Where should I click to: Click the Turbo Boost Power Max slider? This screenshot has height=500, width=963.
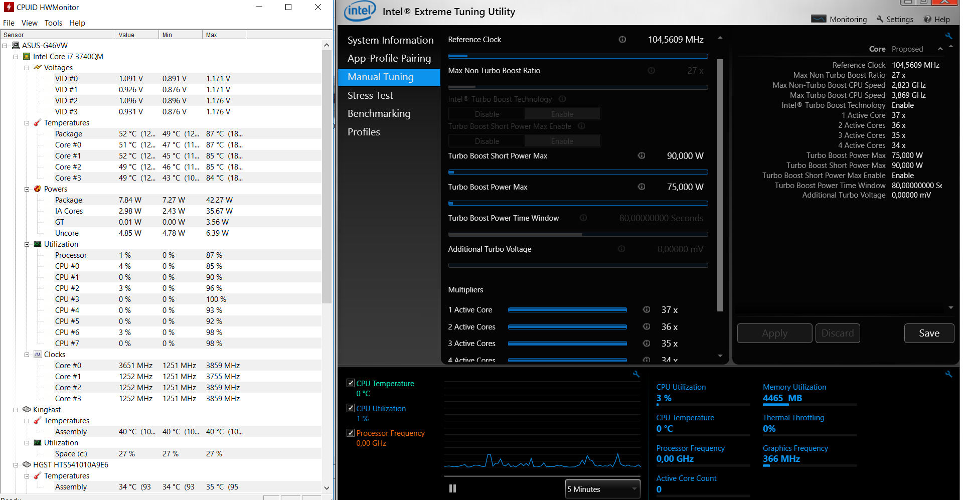(x=578, y=203)
